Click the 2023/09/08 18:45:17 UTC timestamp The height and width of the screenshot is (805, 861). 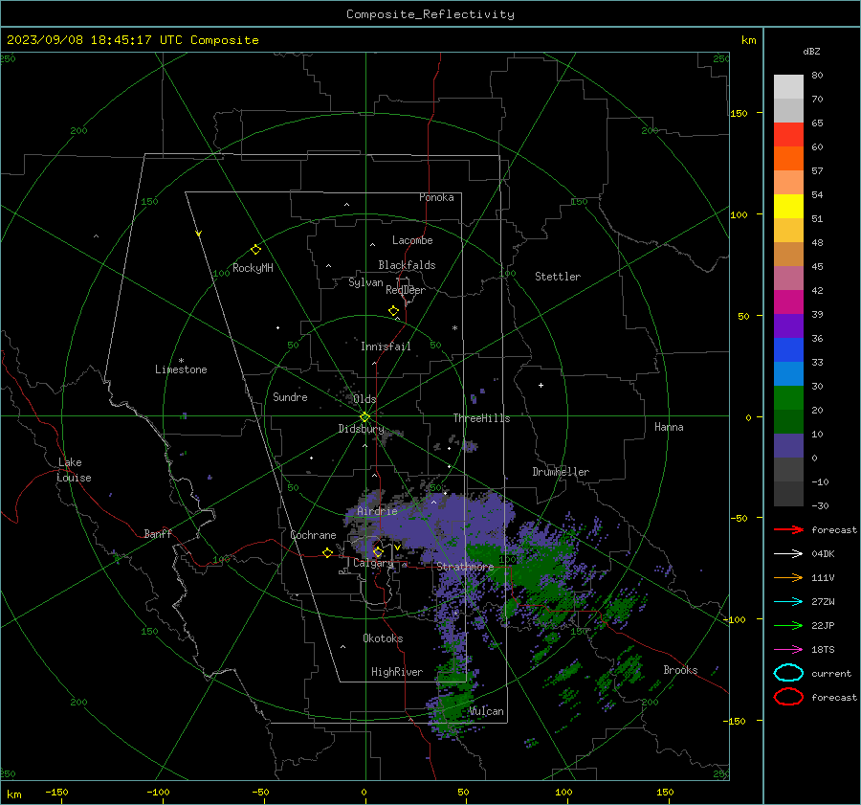click(x=132, y=40)
